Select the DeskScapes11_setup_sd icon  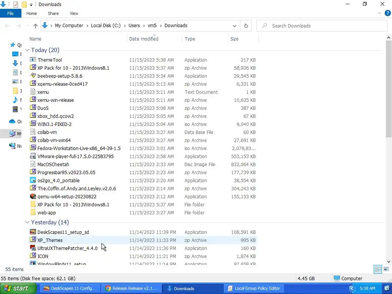point(33,232)
